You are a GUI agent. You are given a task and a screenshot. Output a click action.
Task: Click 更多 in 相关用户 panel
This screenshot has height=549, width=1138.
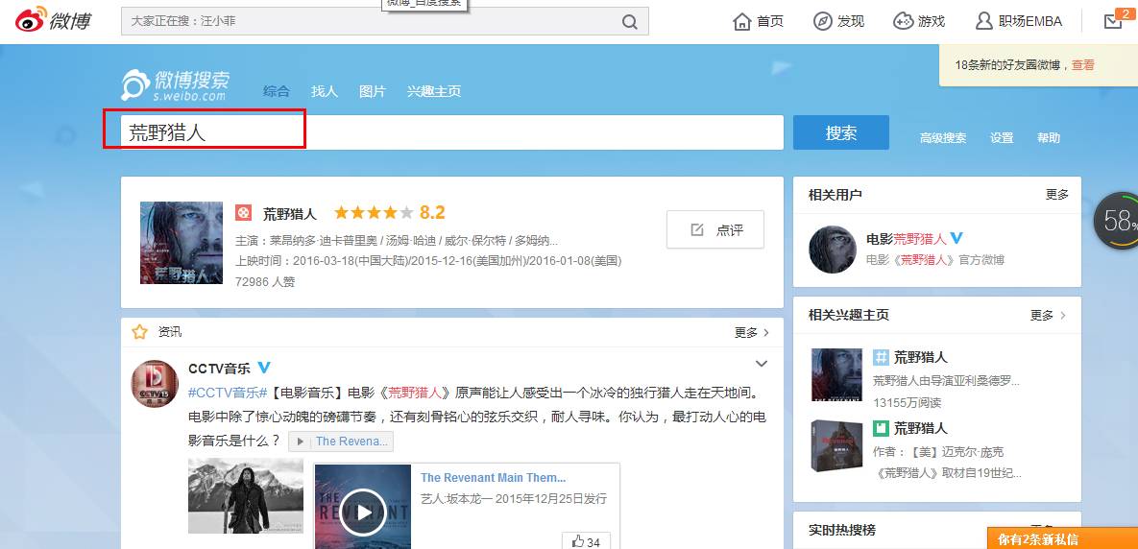pos(1057,195)
